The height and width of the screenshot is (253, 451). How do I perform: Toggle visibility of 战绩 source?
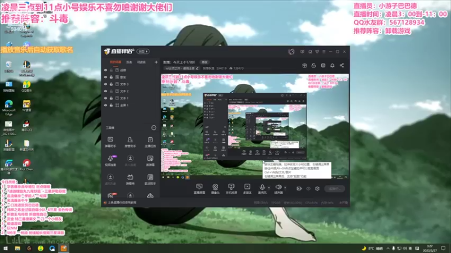[105, 70]
